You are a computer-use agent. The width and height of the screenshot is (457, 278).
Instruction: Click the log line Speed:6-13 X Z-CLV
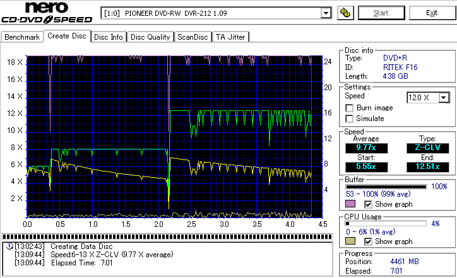112,255
